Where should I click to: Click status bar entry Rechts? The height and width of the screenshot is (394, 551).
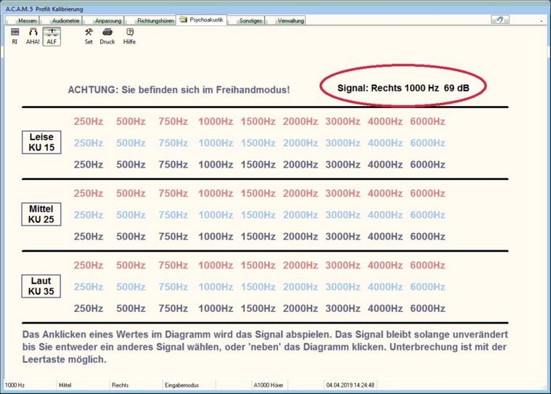(x=121, y=385)
